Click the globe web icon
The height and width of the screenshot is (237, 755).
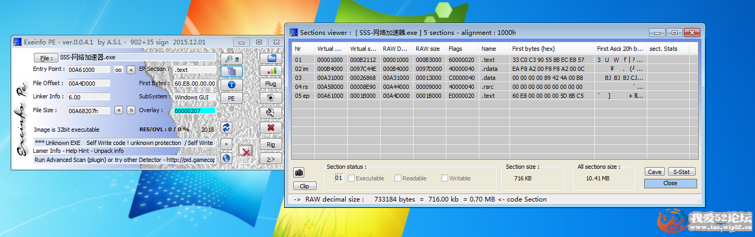226,158
